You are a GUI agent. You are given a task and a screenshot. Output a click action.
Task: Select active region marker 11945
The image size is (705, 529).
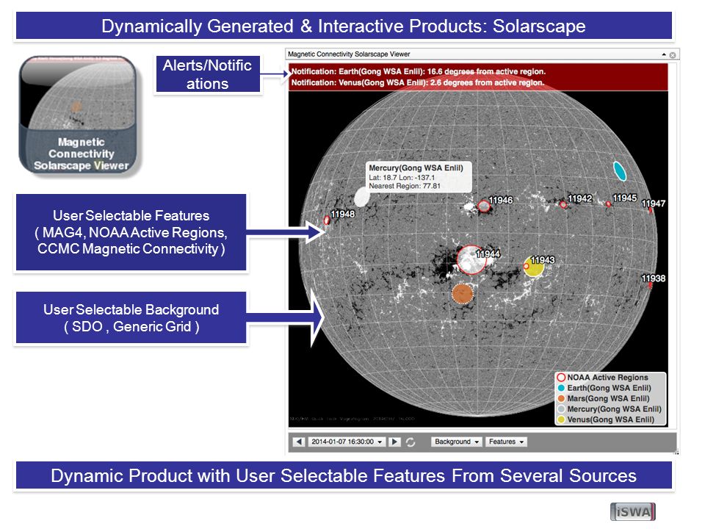[608, 204]
